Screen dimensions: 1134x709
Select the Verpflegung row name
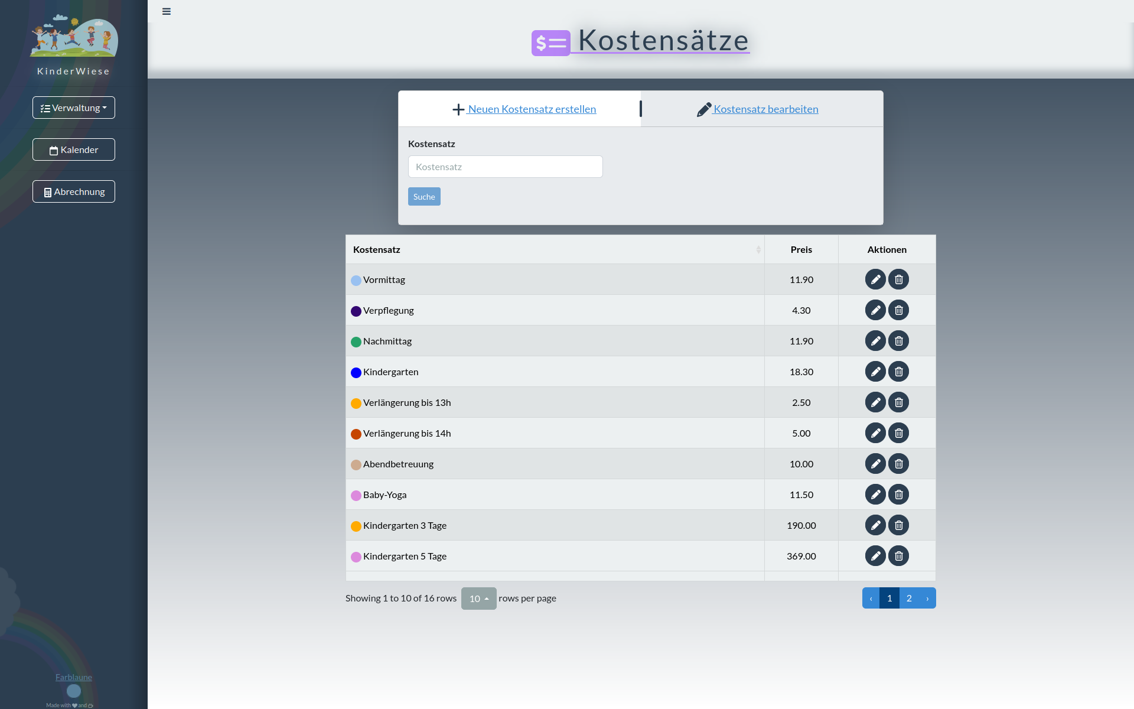(x=389, y=310)
